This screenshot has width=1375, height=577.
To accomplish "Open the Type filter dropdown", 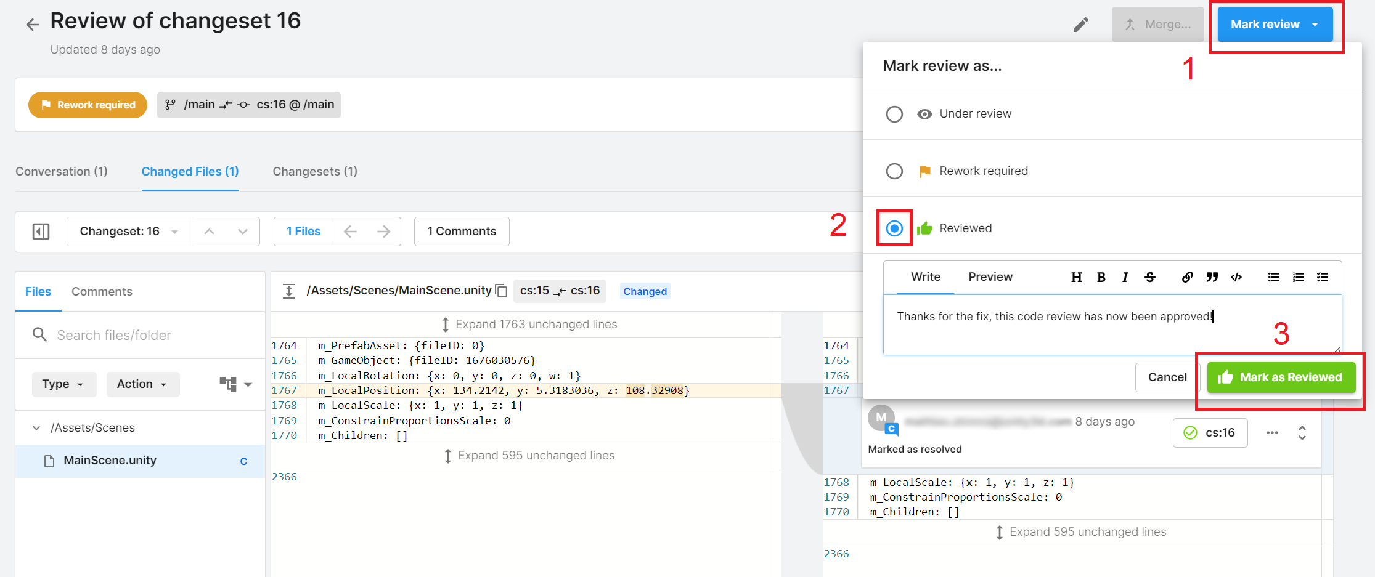I will click(63, 384).
